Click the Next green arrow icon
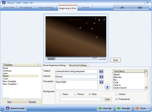Viewport: 152px width, 112px height. (119, 108)
